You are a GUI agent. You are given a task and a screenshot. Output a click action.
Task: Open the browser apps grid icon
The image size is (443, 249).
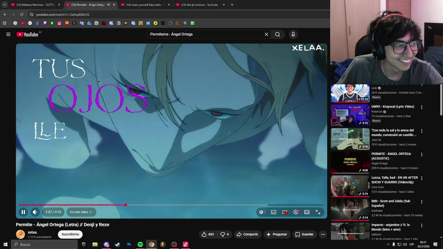[4, 23]
